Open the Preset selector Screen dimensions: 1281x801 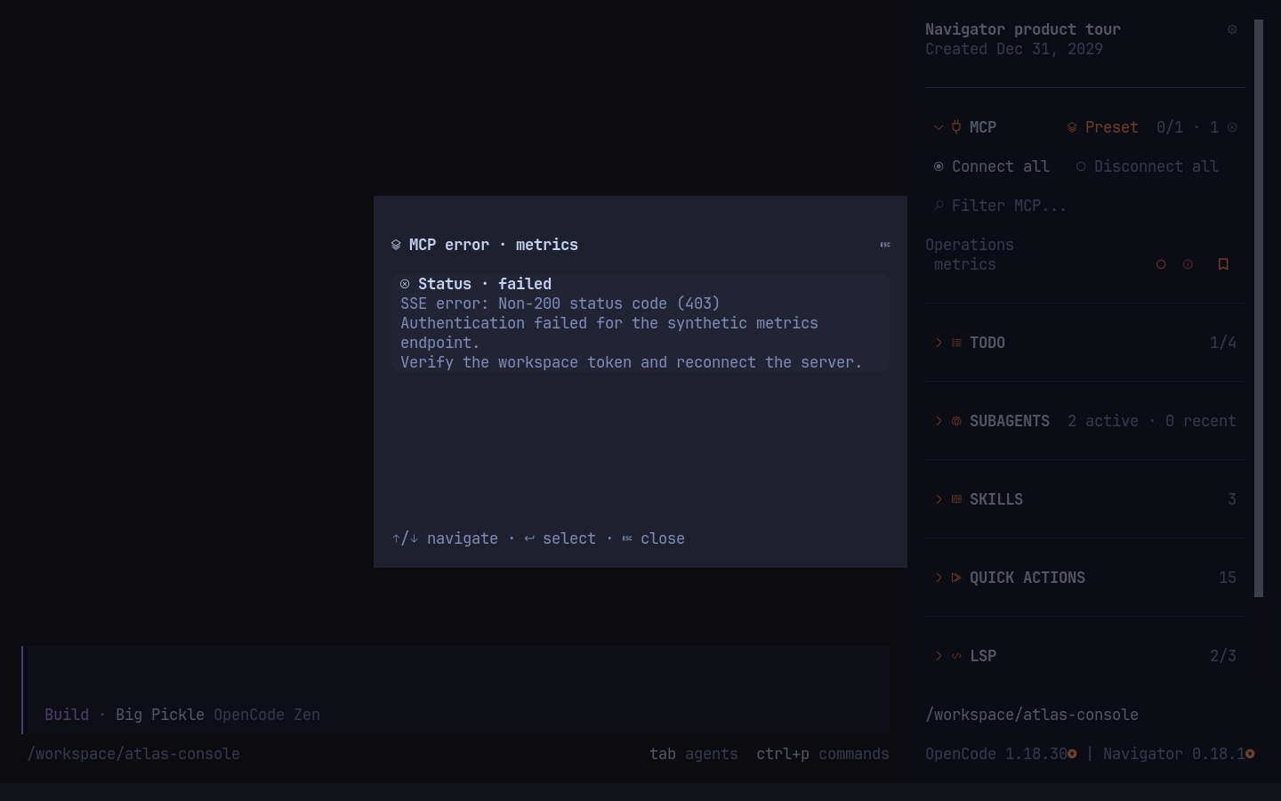[1103, 127]
